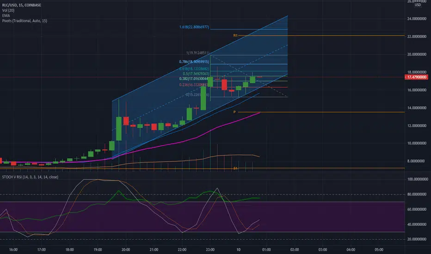Click the R1 pivot resistance label
This screenshot has height=254, width=431.
point(235,36)
